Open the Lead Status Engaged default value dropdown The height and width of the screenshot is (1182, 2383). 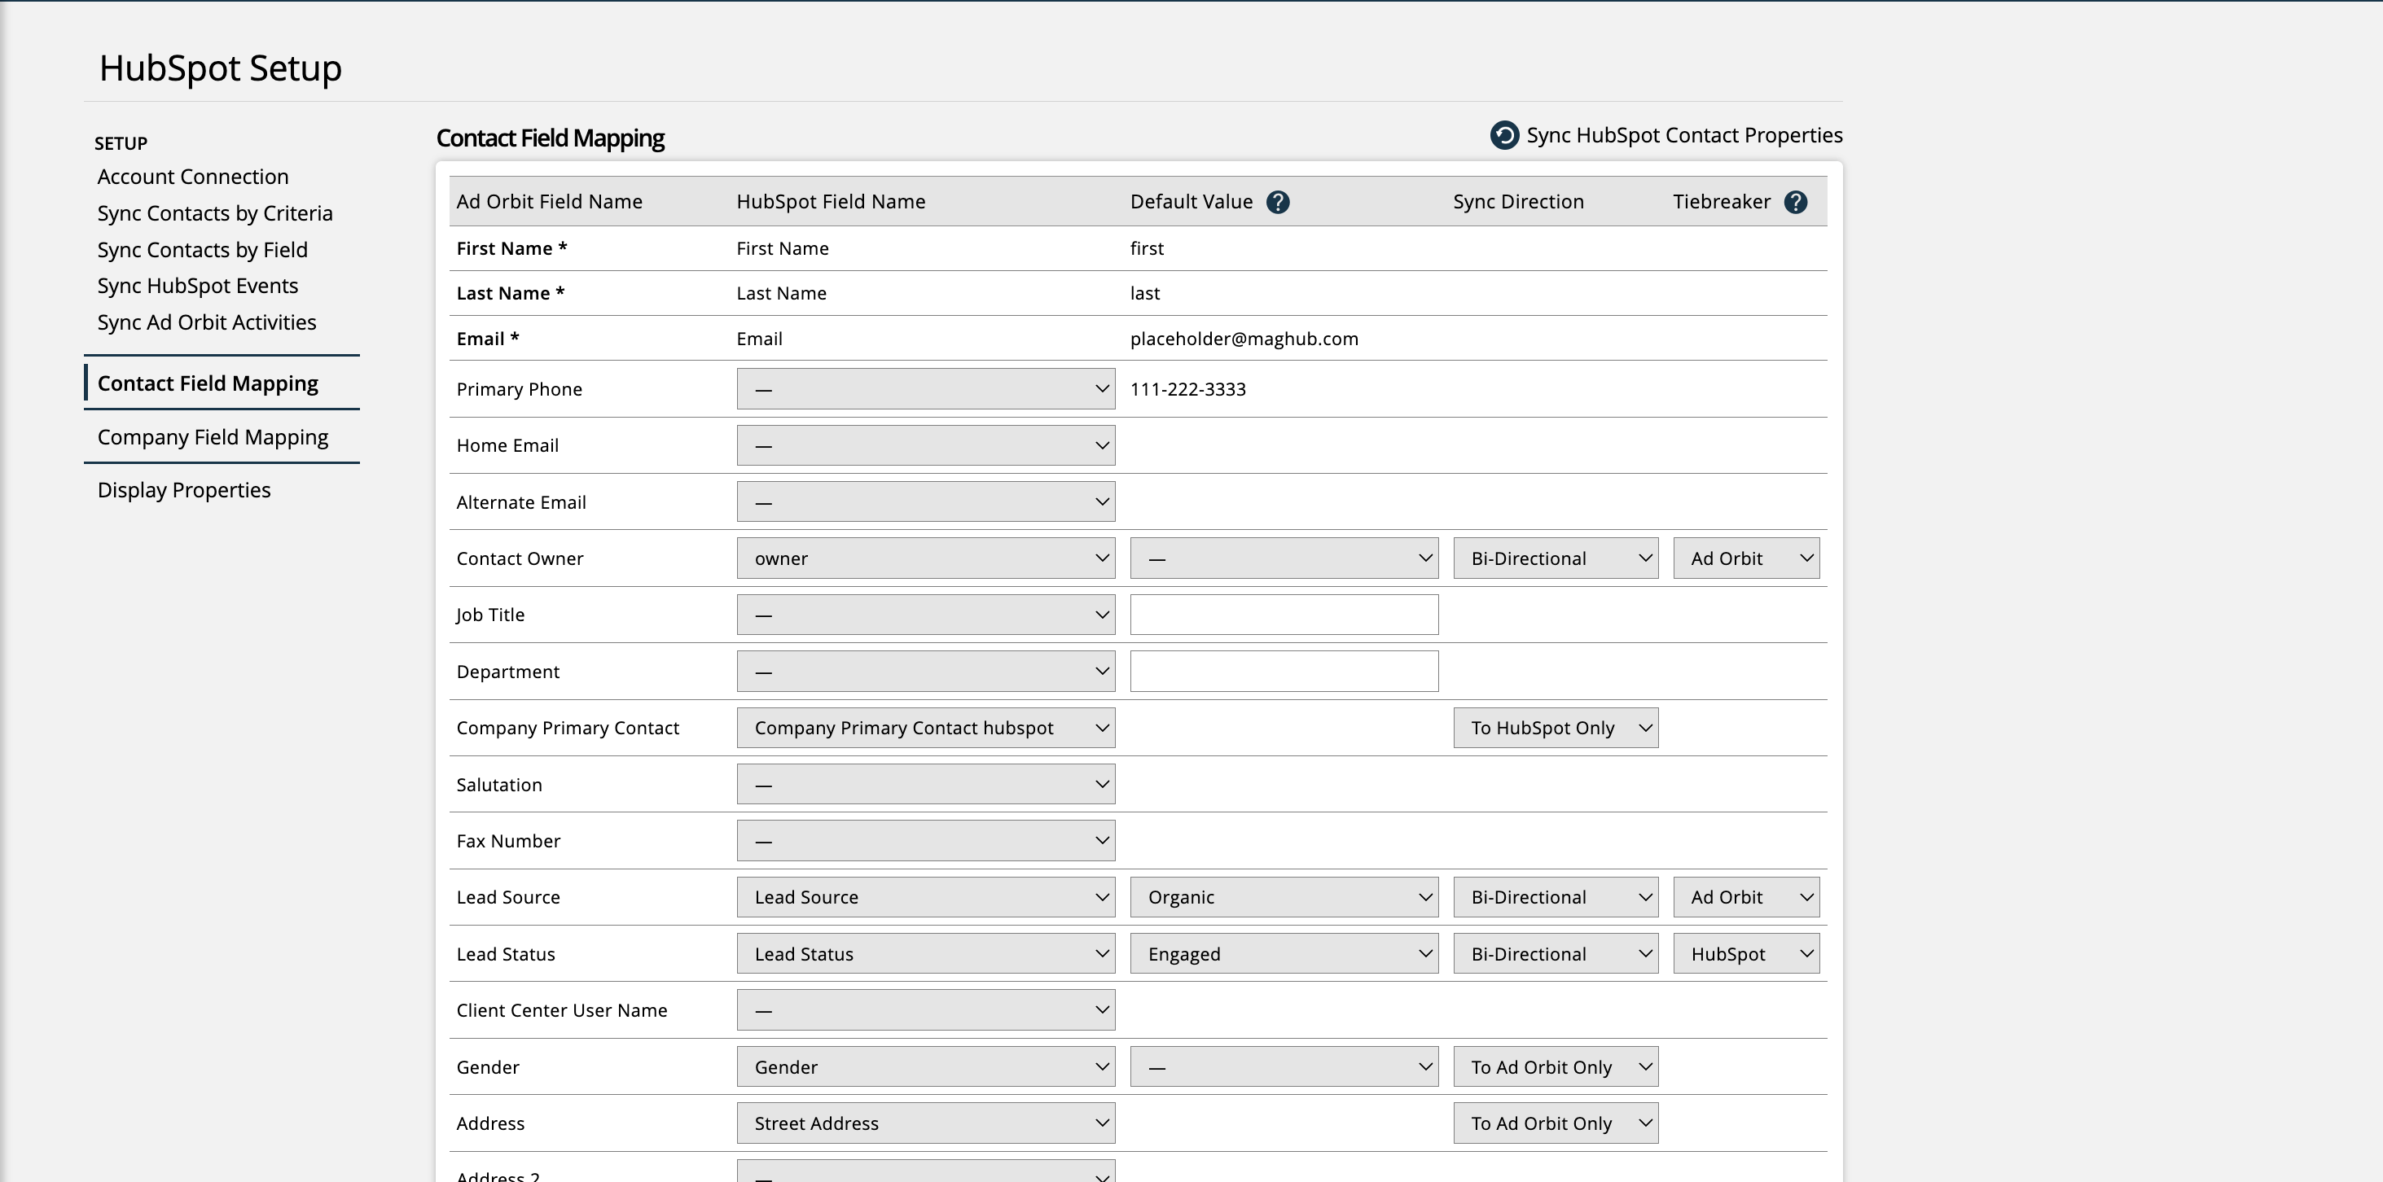coord(1283,953)
